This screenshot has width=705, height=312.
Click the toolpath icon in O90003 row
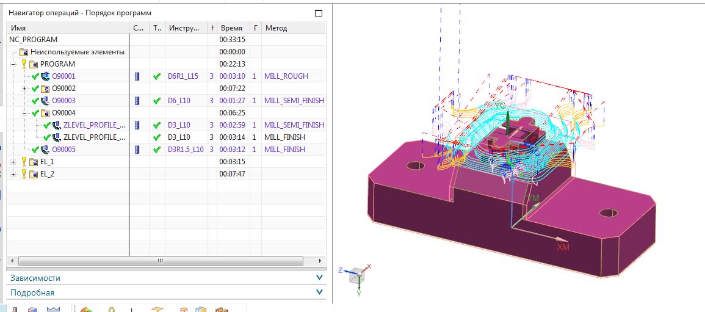[x=137, y=101]
